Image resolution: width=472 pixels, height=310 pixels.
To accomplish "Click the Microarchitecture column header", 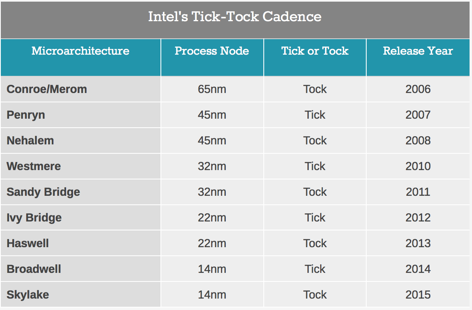I will [80, 57].
